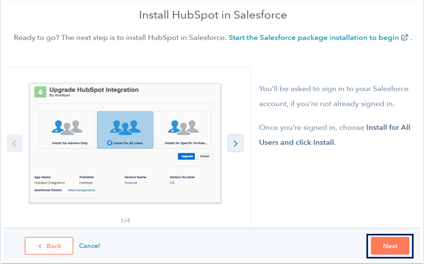This screenshot has height=264, width=424.
Task: Open the Salesforce package installation link
Action: 314,38
